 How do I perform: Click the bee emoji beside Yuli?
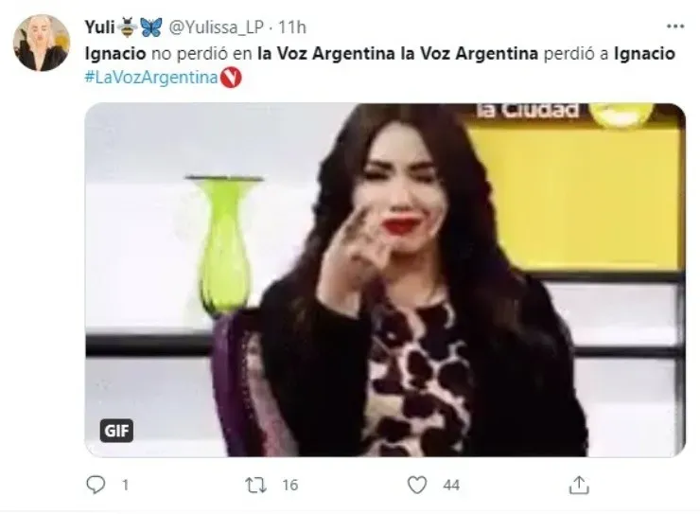pyautogui.click(x=129, y=27)
